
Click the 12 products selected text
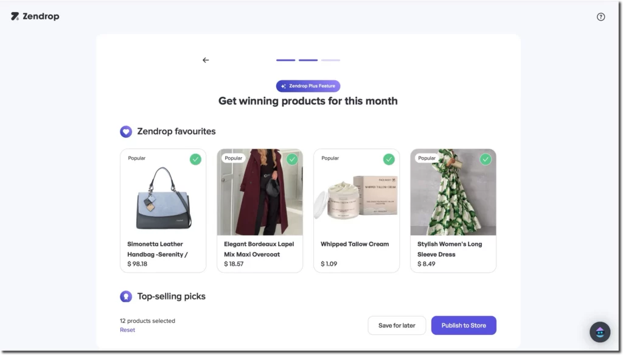point(147,321)
